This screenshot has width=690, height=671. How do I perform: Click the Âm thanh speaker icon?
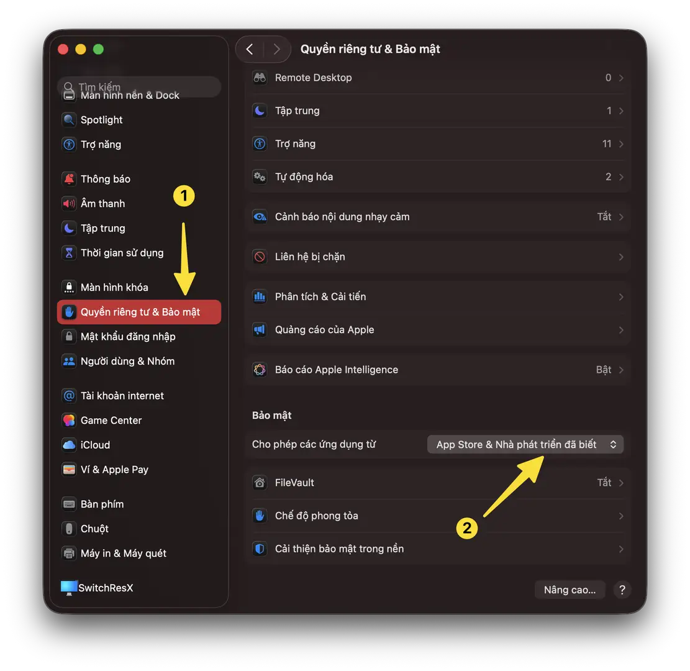tap(69, 203)
